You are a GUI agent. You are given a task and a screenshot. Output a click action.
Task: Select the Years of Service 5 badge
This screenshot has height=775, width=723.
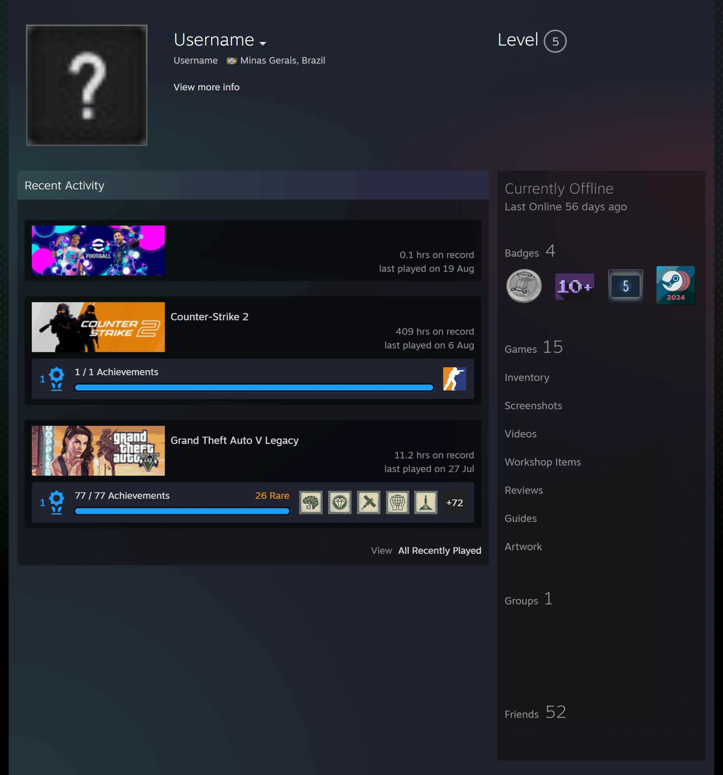point(625,286)
